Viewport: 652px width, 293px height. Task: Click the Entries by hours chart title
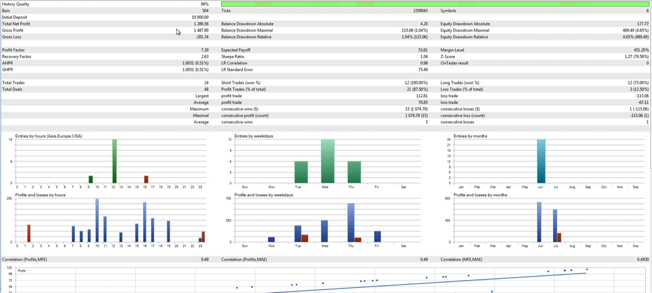coord(48,136)
